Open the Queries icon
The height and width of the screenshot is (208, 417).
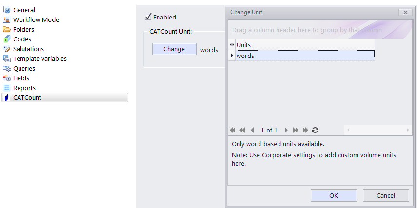(x=7, y=68)
